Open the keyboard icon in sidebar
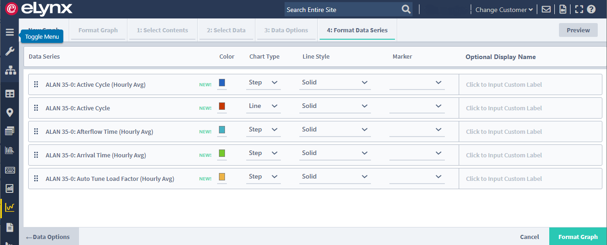The width and height of the screenshot is (607, 245). click(x=10, y=170)
